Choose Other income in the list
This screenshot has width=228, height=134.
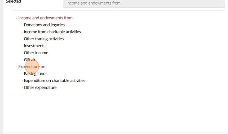tap(36, 52)
